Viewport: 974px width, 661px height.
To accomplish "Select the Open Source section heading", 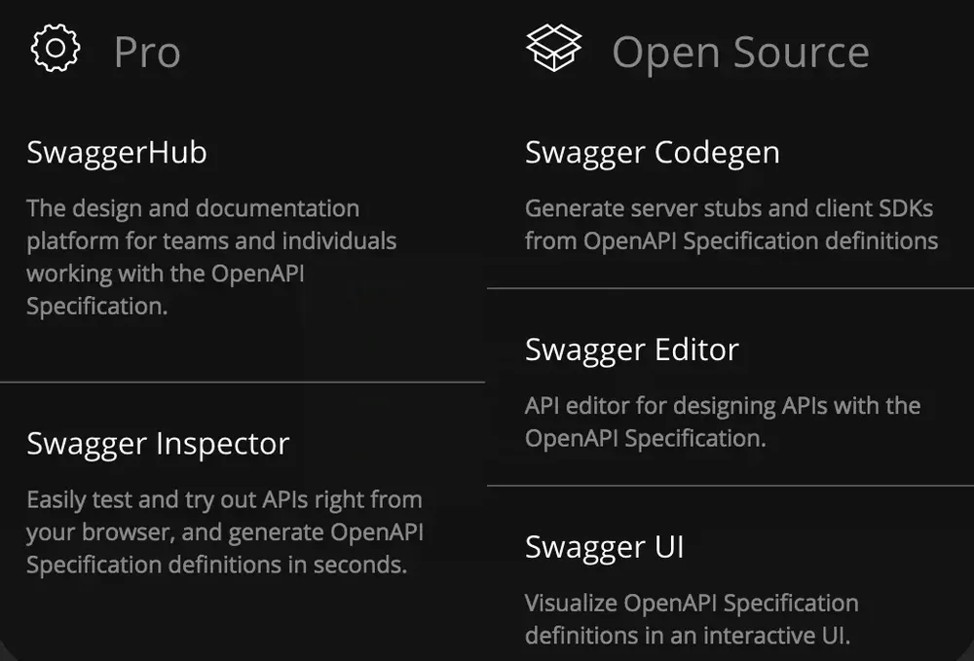I will click(740, 53).
